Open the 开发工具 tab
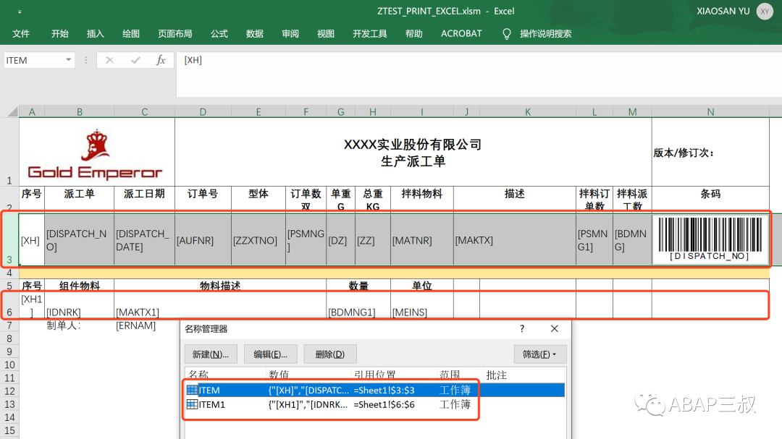Image resolution: width=782 pixels, height=439 pixels. pos(369,34)
